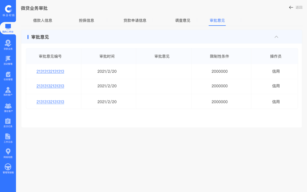Open 工作日志 in the sidebar

point(8,138)
